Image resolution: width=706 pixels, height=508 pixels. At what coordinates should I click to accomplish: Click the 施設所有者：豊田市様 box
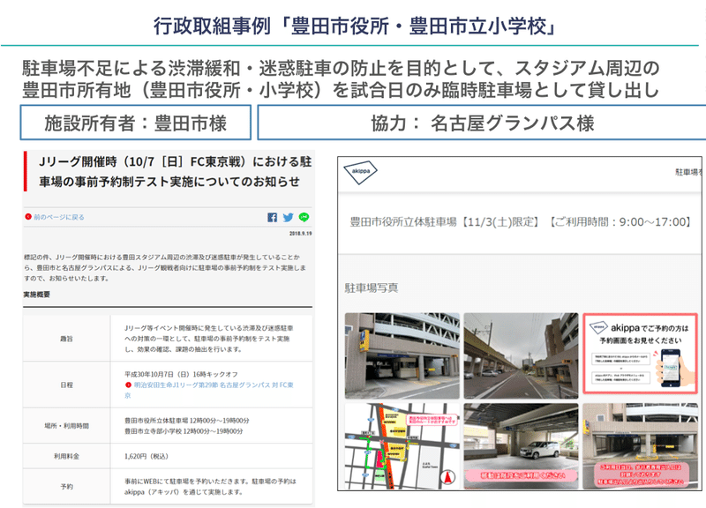pos(136,123)
